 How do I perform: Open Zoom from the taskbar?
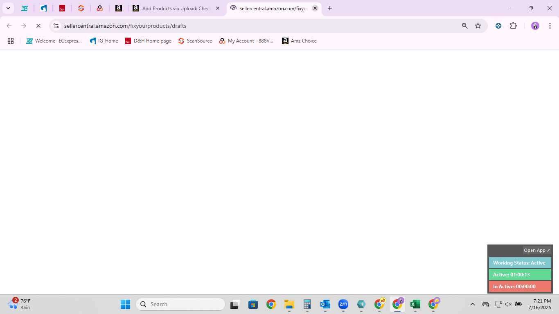[x=343, y=304]
